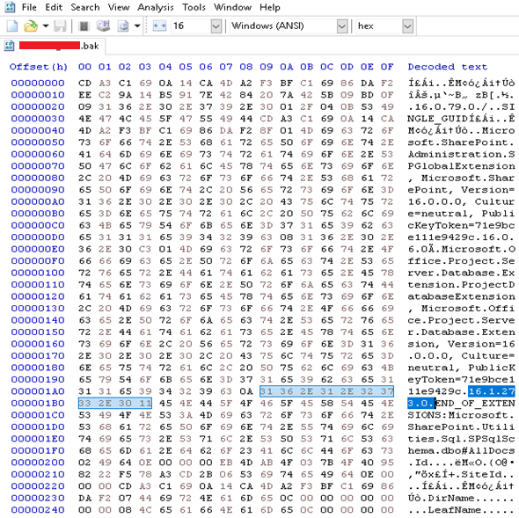519x518 pixels.
Task: Click the 00 column header
Action: click(84, 67)
